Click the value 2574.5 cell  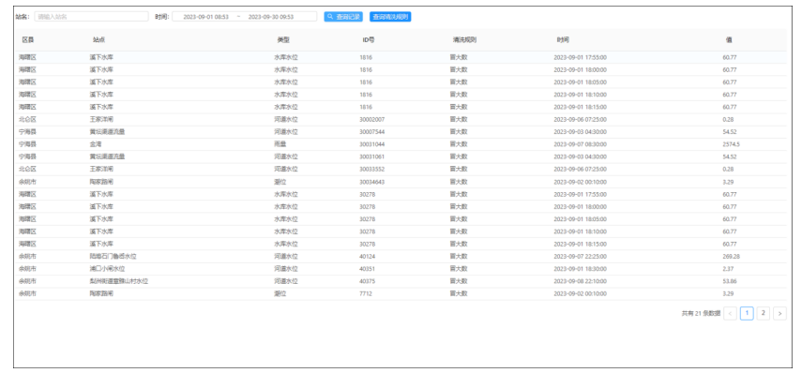[731, 144]
